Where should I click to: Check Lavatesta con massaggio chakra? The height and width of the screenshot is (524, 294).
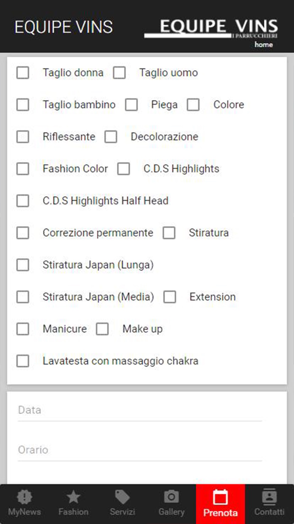coord(23,361)
